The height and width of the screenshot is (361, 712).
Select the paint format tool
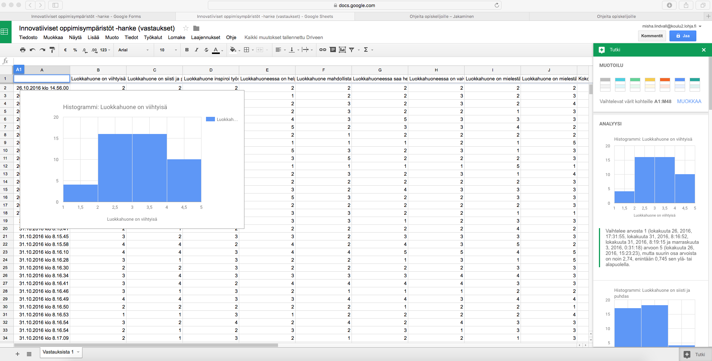(52, 50)
